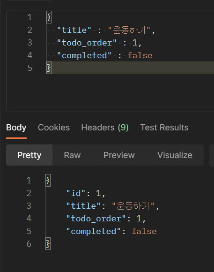Click the "id" key in response body
The width and height of the screenshot is (214, 272).
[x=76, y=193]
